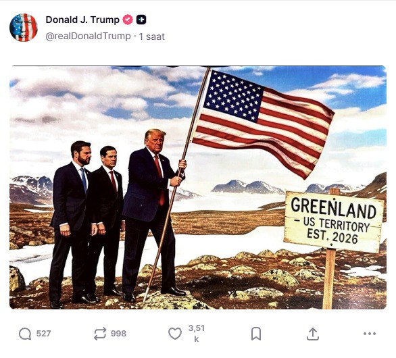Bookmark this post
This screenshot has height=358, width=396.
pyautogui.click(x=256, y=334)
